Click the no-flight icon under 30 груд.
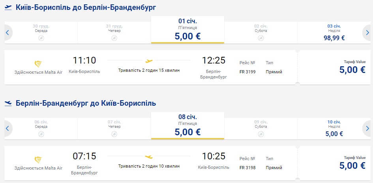 click(x=41, y=38)
